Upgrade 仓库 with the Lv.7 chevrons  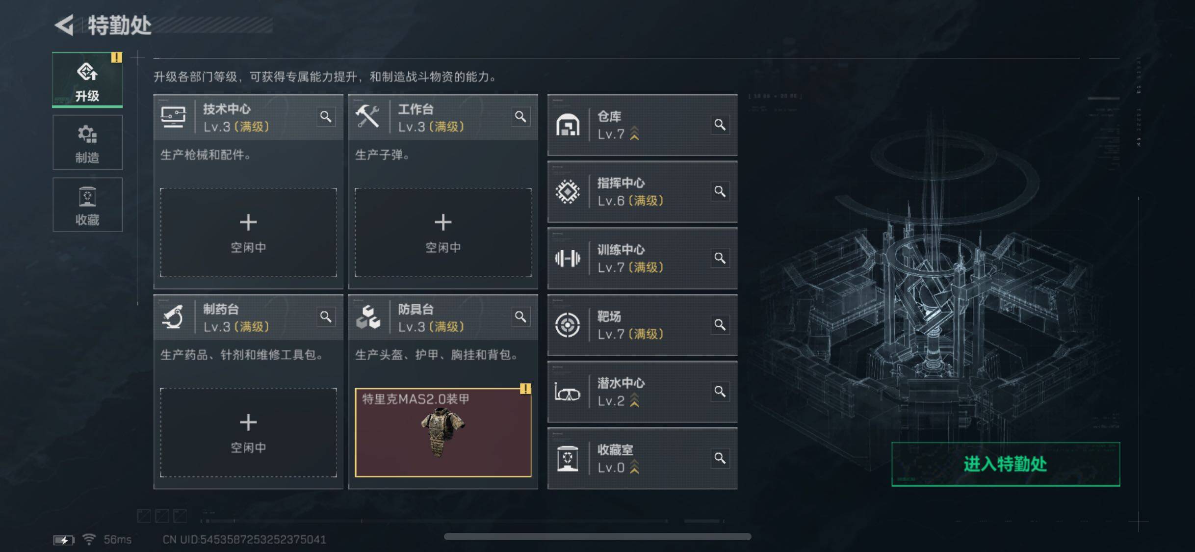[634, 133]
